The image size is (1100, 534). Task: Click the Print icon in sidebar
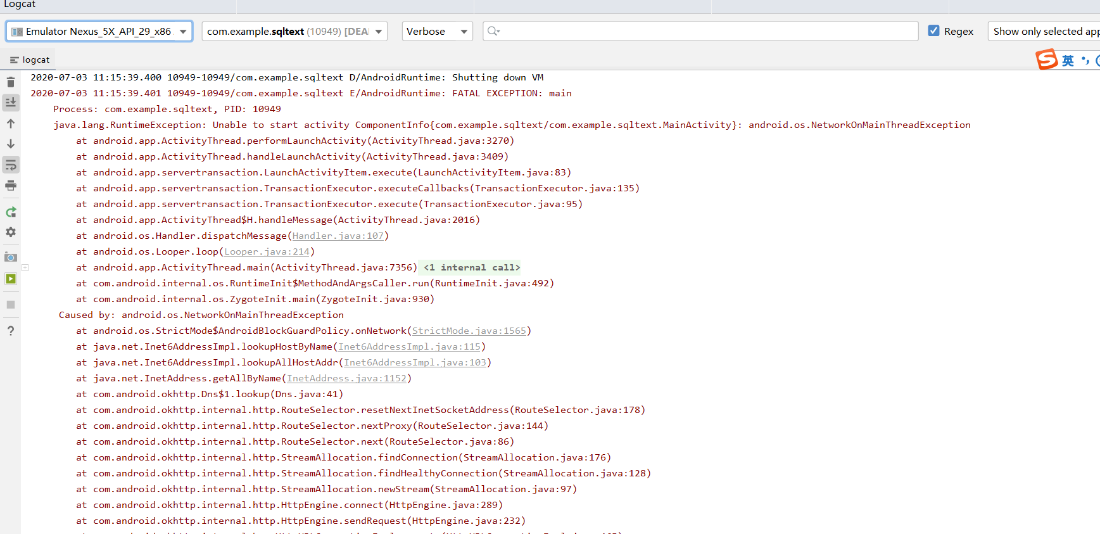coord(11,186)
